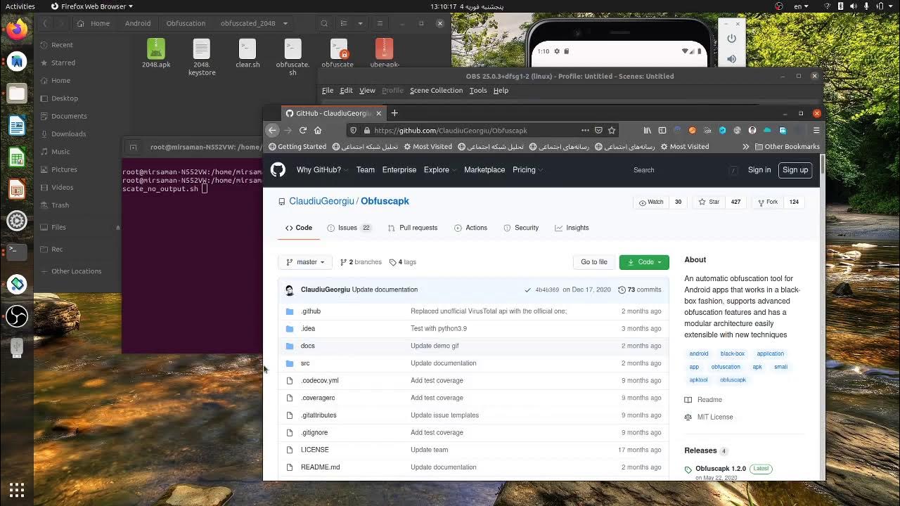Switch to Pull requests tab

tap(412, 228)
